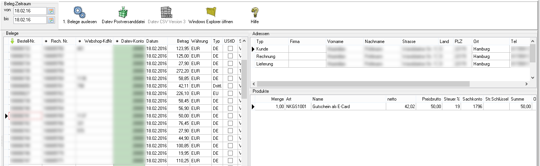Screen dimensions: 540x166
Task: Click green arrow sort icon in Bestell-Nr. header
Action: (x=12, y=41)
